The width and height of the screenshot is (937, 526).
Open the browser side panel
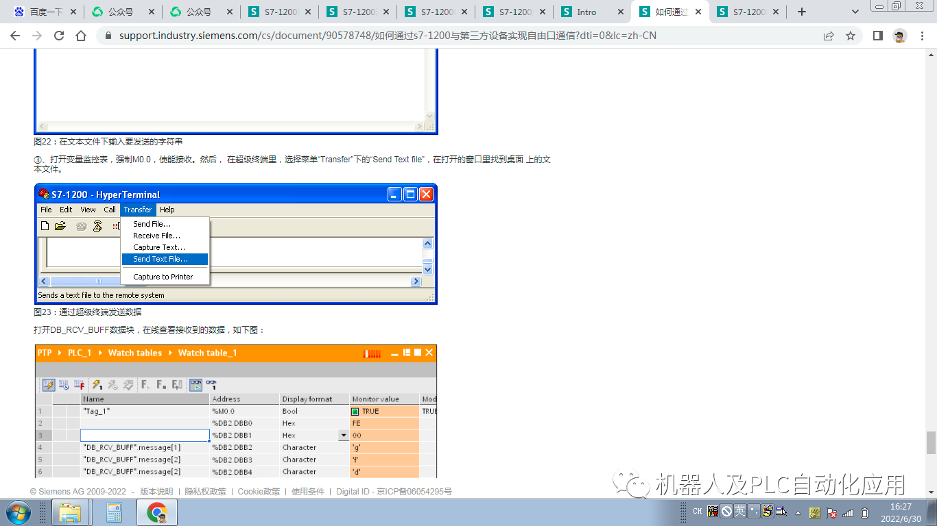878,36
